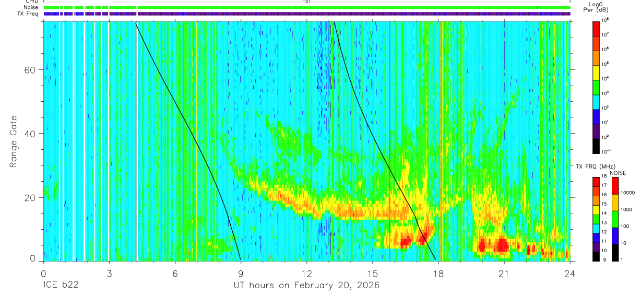The width and height of the screenshot is (641, 296).
Task: Click the "Range Gate" vertical axis label
Action: 14,142
